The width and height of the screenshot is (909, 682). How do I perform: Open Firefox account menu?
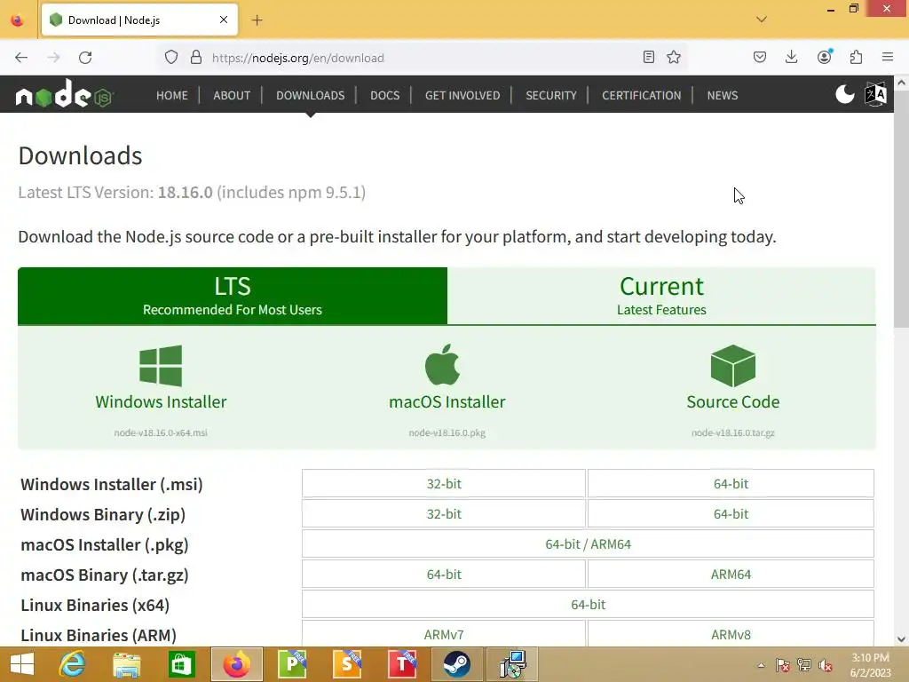(x=824, y=57)
